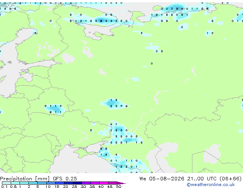Click the '20' legend label
The width and height of the screenshot is (243, 188).
point(66,186)
